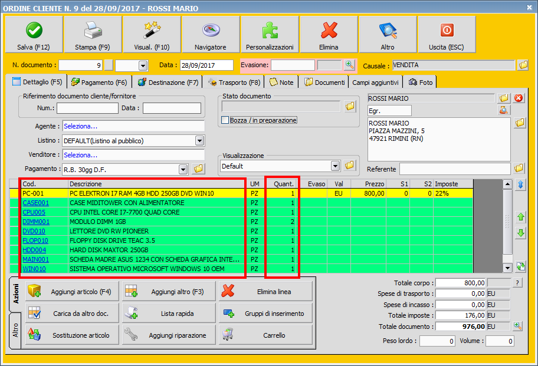538x366 pixels.
Task: Click Aggiungi riparazione button
Action: coord(169,335)
